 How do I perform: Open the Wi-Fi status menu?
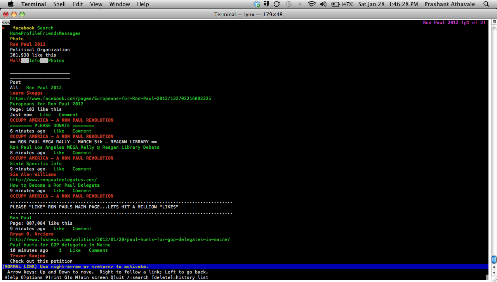pos(311,4)
